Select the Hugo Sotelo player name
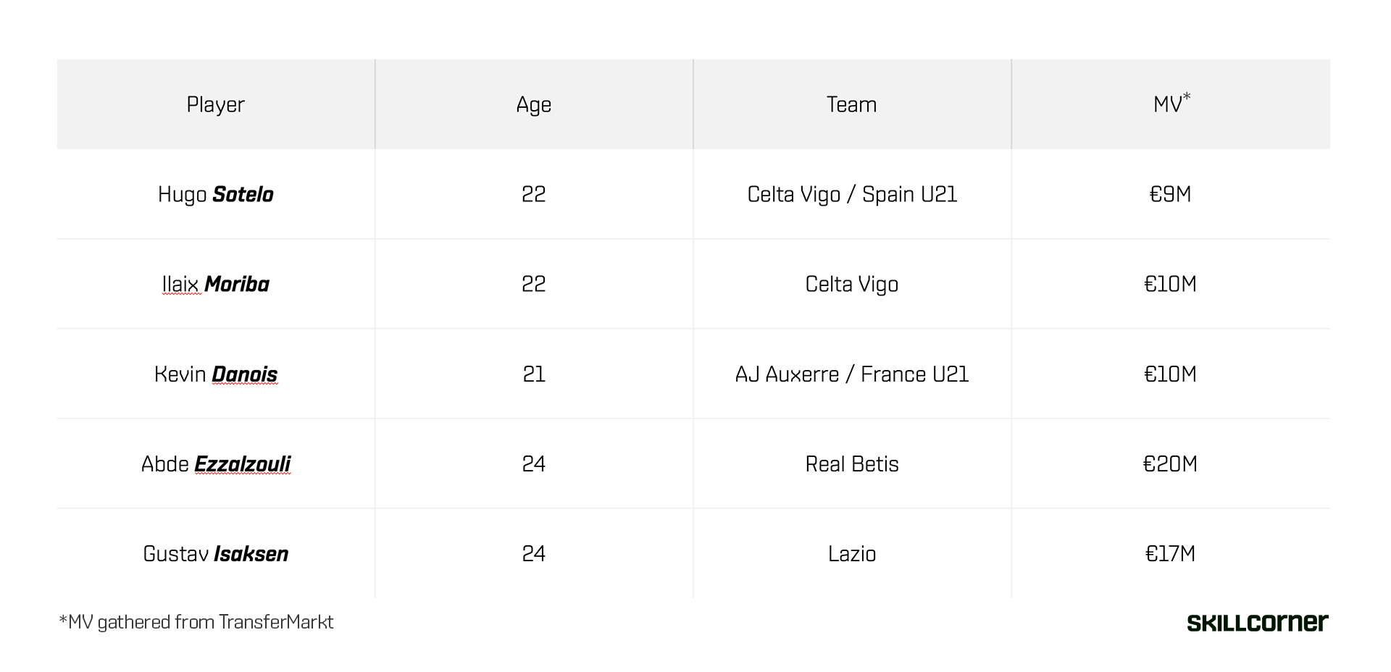The width and height of the screenshot is (1391, 672). tap(215, 194)
